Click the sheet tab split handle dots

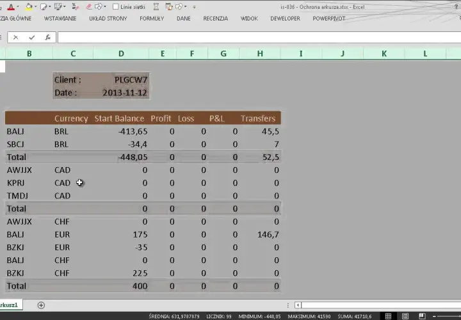pos(288,305)
